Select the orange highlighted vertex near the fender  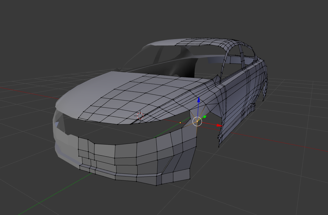180,123
